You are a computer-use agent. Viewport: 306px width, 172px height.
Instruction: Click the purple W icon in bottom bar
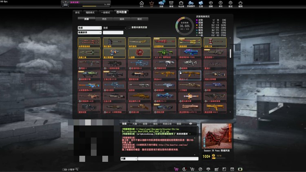click(x=176, y=169)
